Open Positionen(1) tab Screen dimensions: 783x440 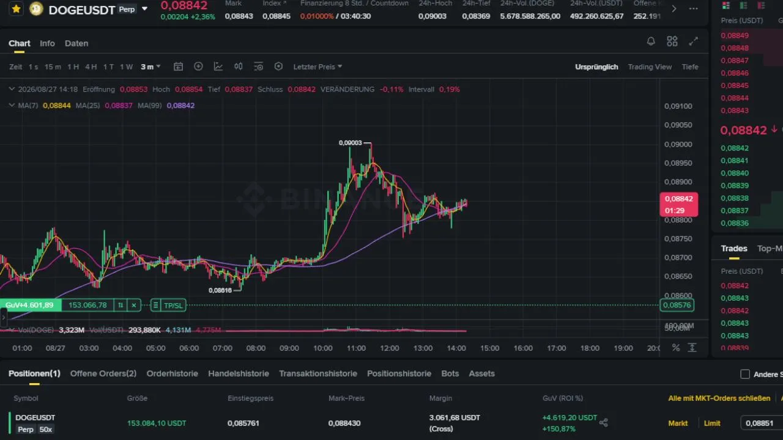(x=34, y=373)
